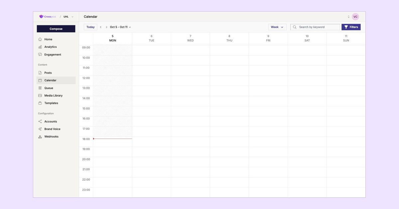Go to Engagement section
This screenshot has width=399, height=209.
click(x=56, y=54)
